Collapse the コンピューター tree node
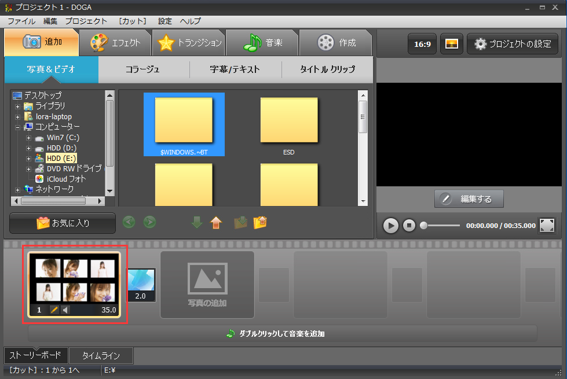Viewport: 567px width, 379px height. (x=18, y=127)
